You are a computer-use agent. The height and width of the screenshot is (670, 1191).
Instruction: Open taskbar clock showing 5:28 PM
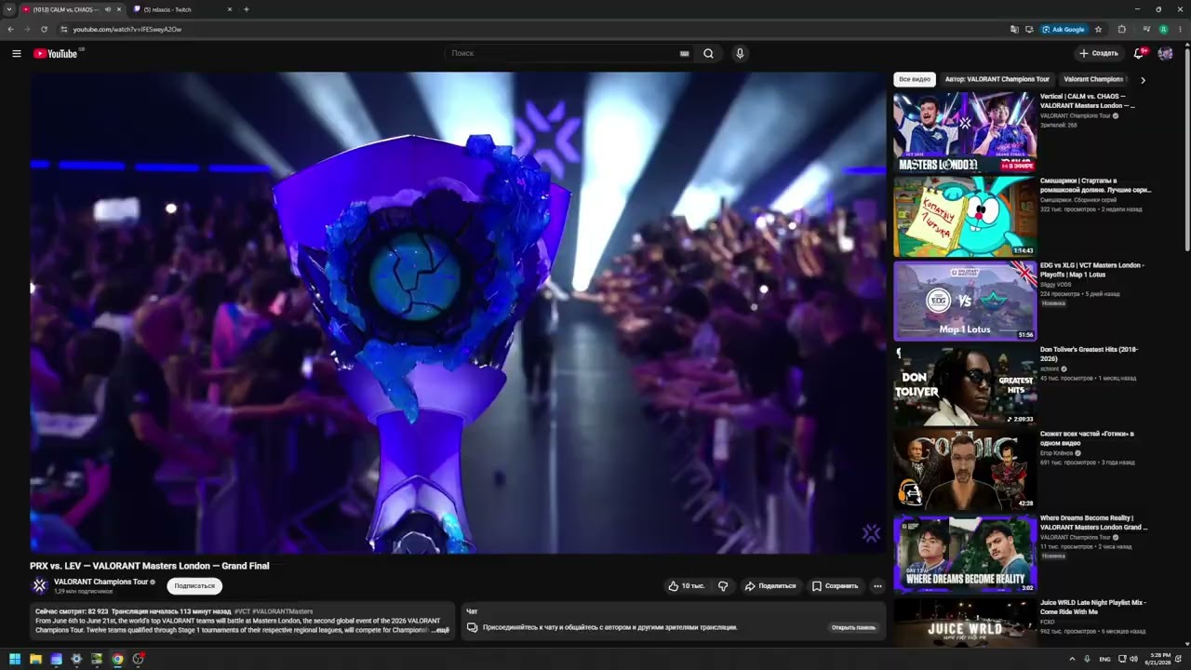point(1160,659)
